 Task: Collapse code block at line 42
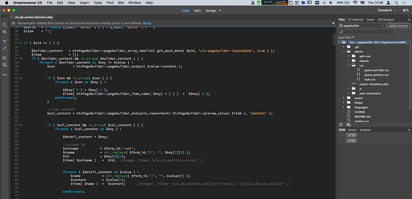click(x=21, y=78)
